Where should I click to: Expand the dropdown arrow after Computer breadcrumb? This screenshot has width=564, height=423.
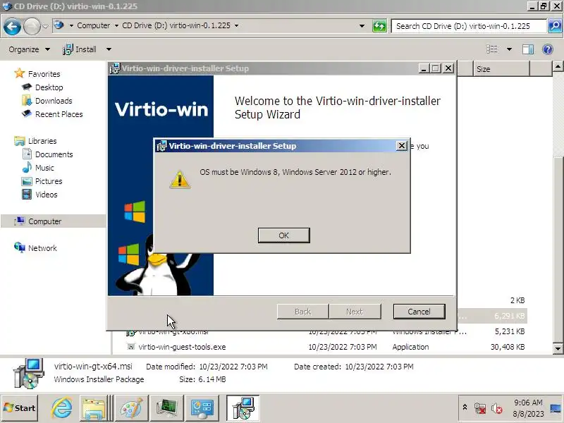116,25
